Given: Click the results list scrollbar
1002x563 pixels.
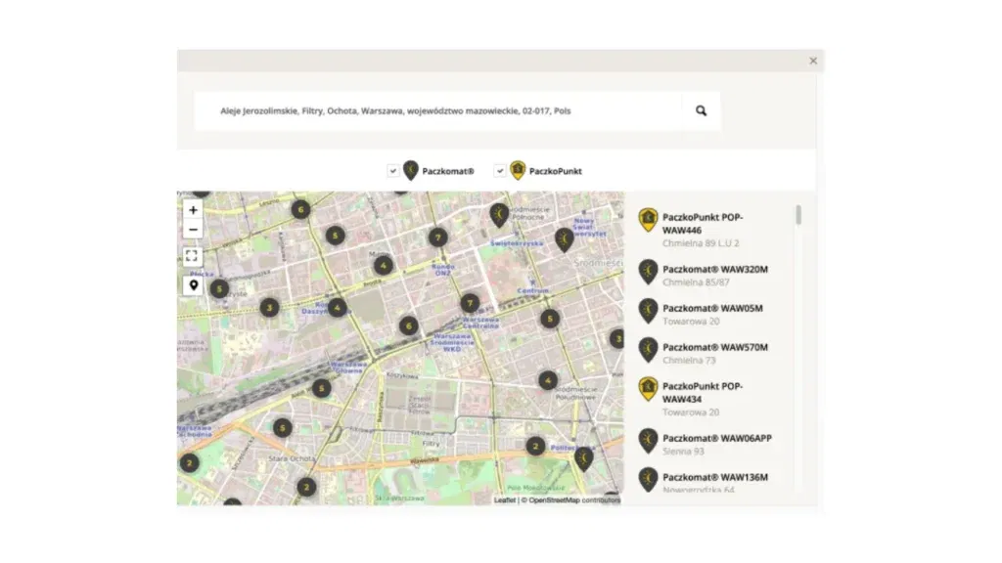Looking at the screenshot, I should point(798,215).
